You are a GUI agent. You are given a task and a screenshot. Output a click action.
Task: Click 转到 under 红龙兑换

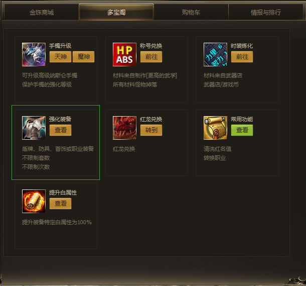click(x=151, y=130)
